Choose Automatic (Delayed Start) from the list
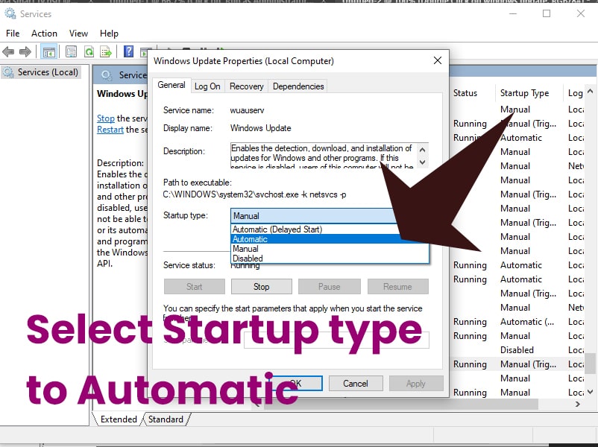 277,229
